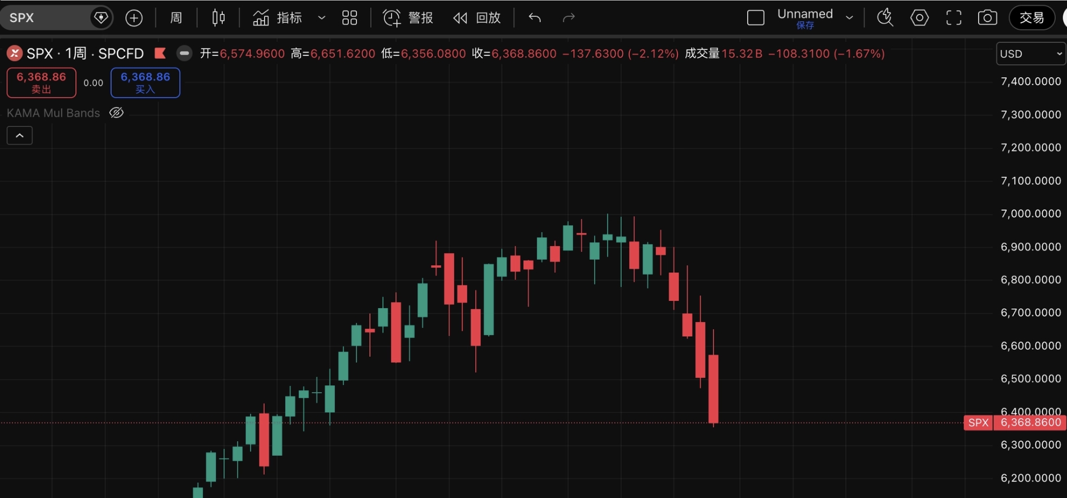Open the Unnamed layout dropdown arrow
Image resolution: width=1067 pixels, height=498 pixels.
tap(849, 18)
